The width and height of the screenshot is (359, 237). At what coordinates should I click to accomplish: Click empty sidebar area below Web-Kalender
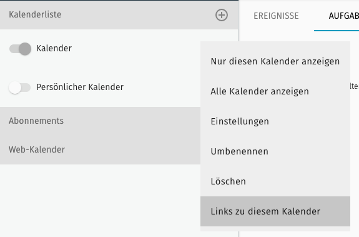click(100, 201)
